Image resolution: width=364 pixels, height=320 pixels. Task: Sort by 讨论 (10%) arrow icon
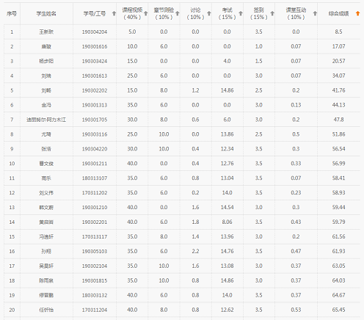click(209, 13)
